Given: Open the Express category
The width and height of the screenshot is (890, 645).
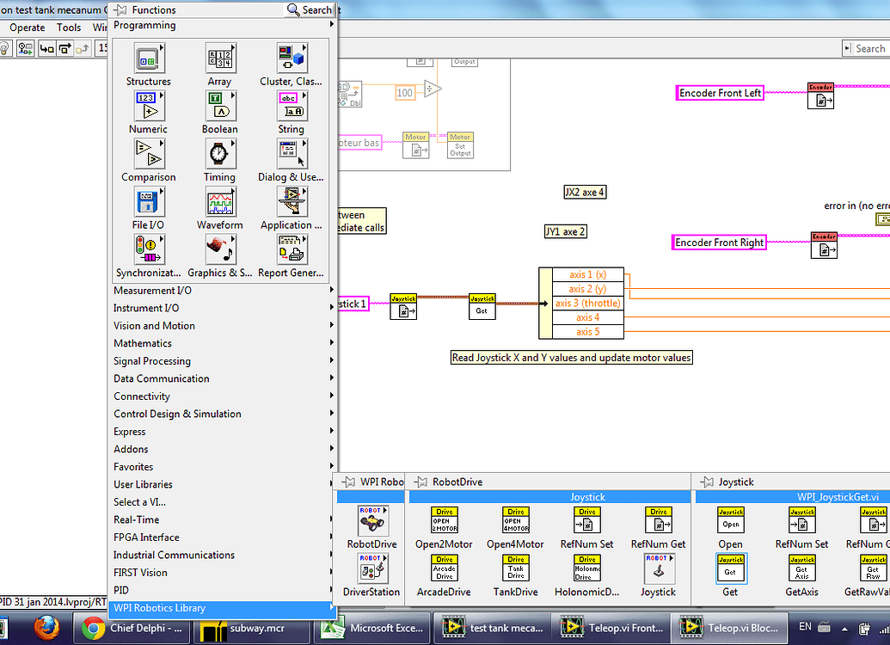Looking at the screenshot, I should click(223, 431).
